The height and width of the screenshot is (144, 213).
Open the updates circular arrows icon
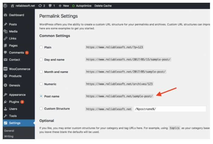tap(40, 6)
